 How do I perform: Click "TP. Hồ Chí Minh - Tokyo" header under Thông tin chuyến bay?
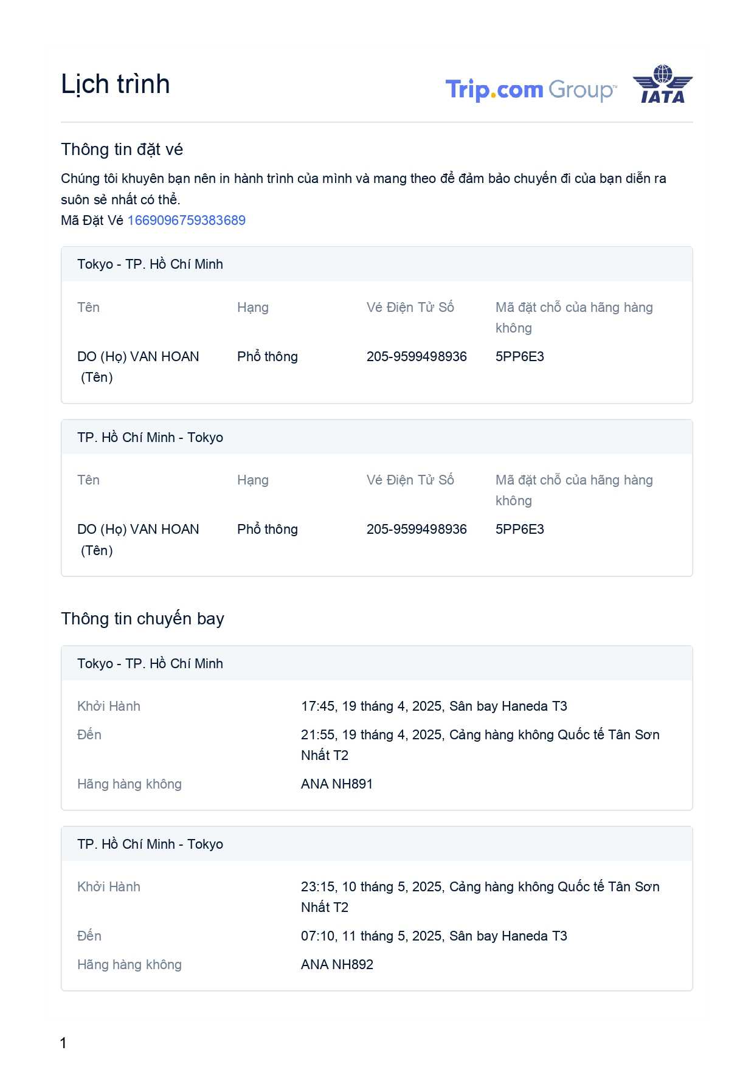(x=150, y=844)
